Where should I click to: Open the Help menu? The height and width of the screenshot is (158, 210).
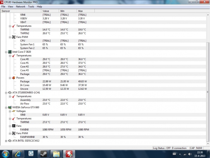39,7
